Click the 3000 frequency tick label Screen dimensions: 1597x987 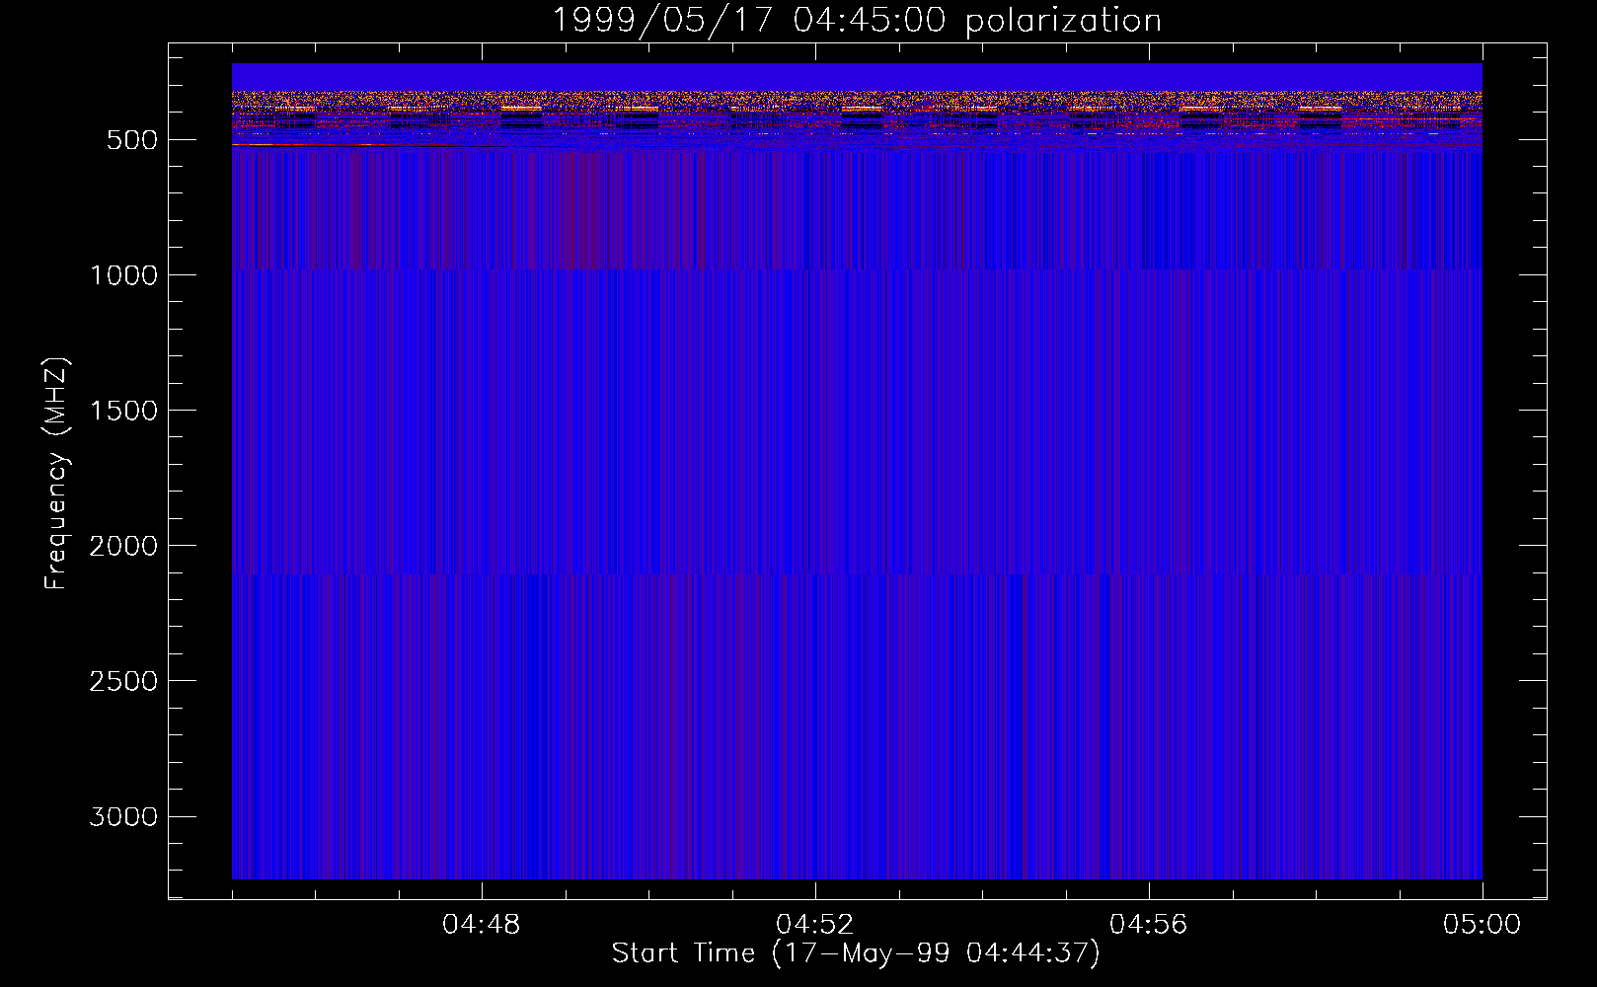(x=123, y=816)
